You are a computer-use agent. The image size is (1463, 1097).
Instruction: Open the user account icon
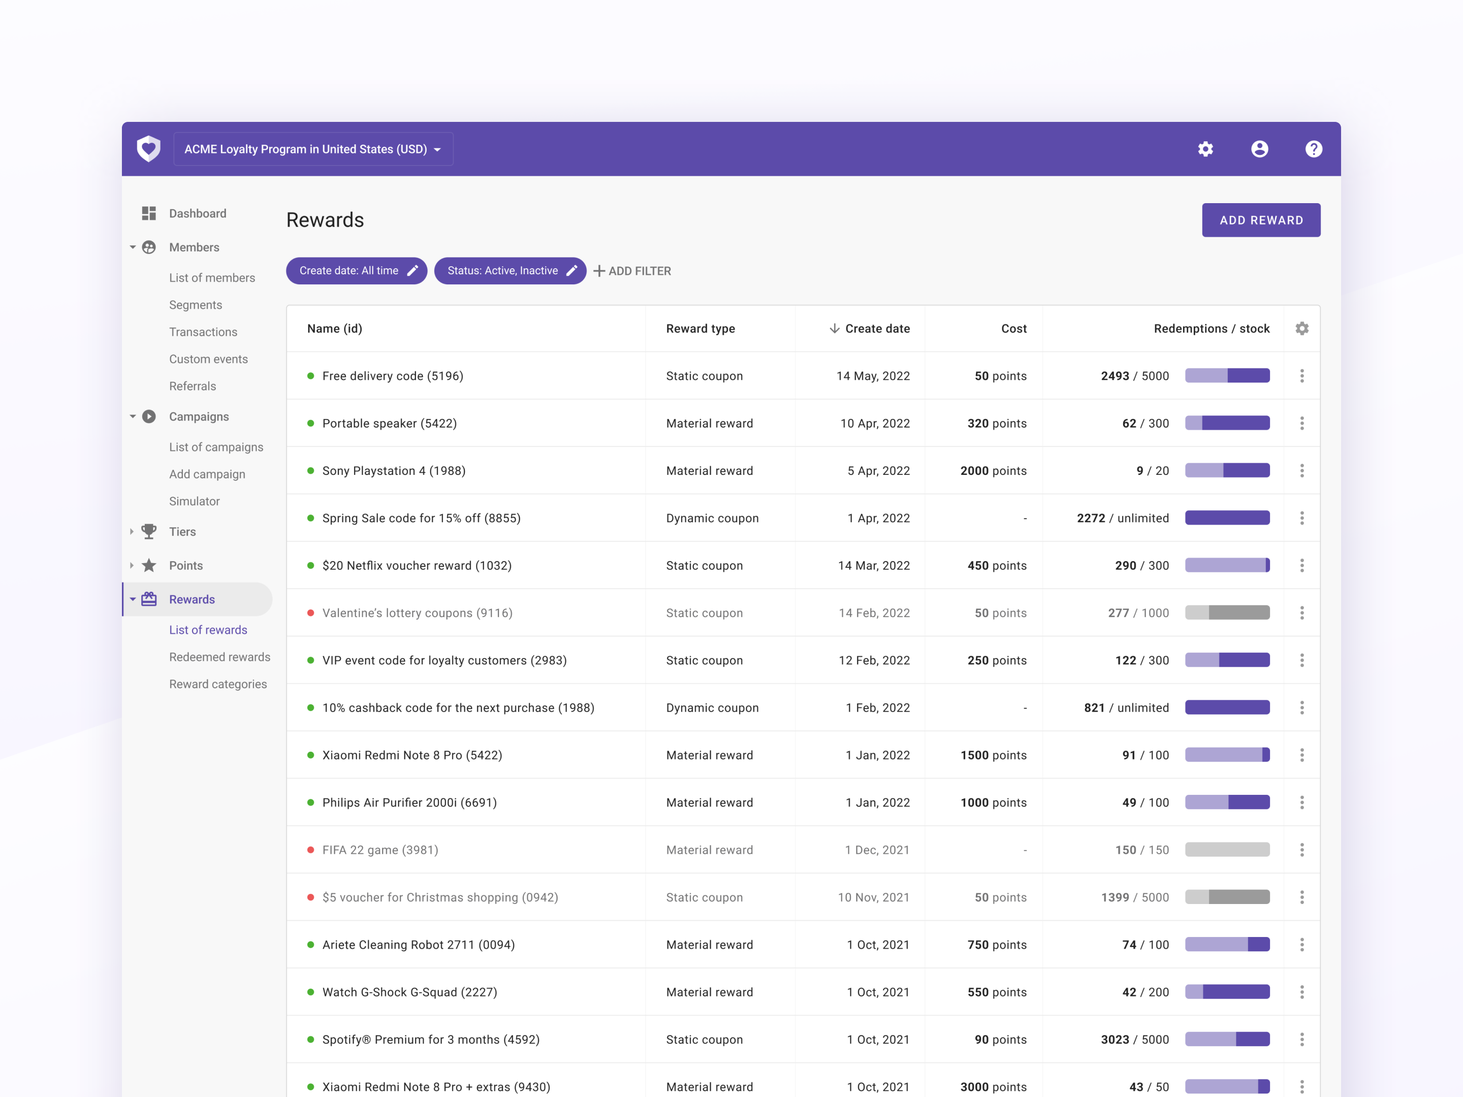[x=1259, y=149]
